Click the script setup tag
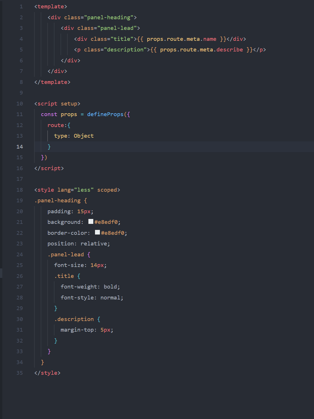Viewport: 314px width, 419px height. tap(57, 103)
